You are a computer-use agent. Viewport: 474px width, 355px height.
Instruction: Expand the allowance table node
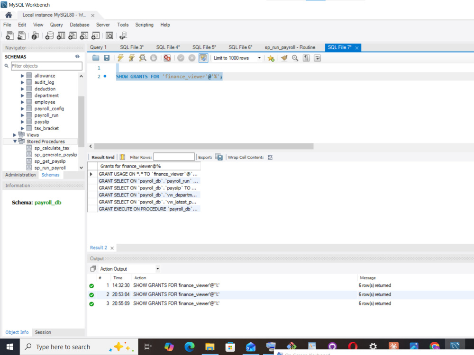[x=22, y=76]
